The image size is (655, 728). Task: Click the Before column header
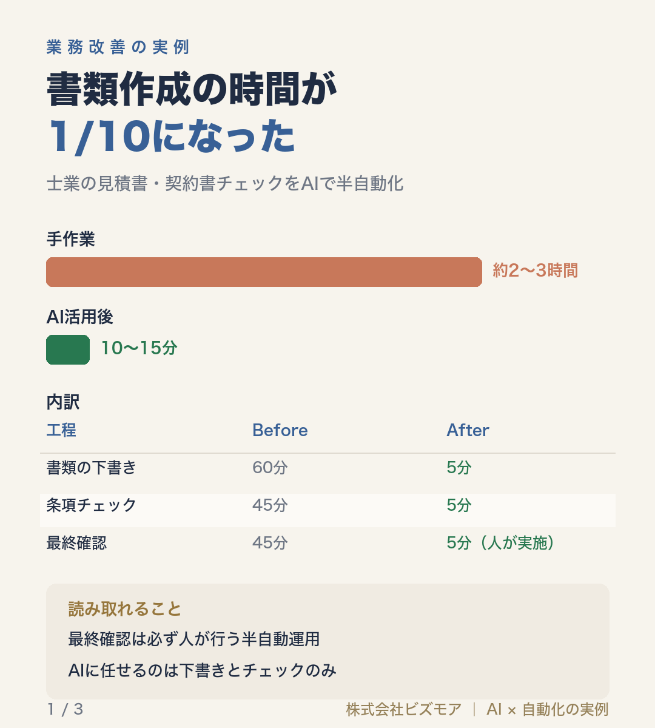[280, 430]
